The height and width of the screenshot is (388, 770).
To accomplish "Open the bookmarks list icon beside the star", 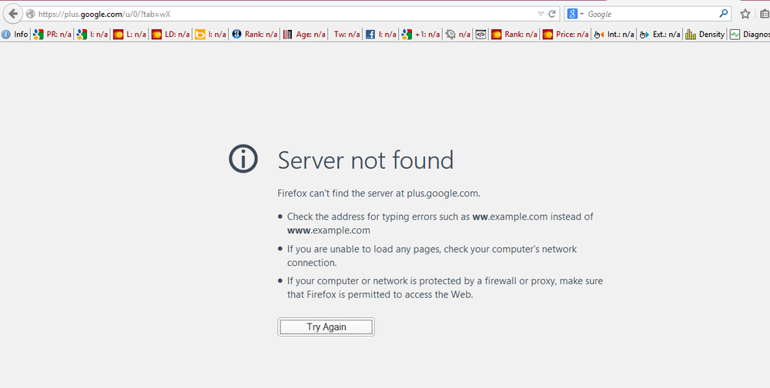I will (764, 14).
